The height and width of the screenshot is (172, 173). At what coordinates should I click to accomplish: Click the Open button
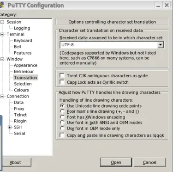pyautogui.click(x=116, y=162)
